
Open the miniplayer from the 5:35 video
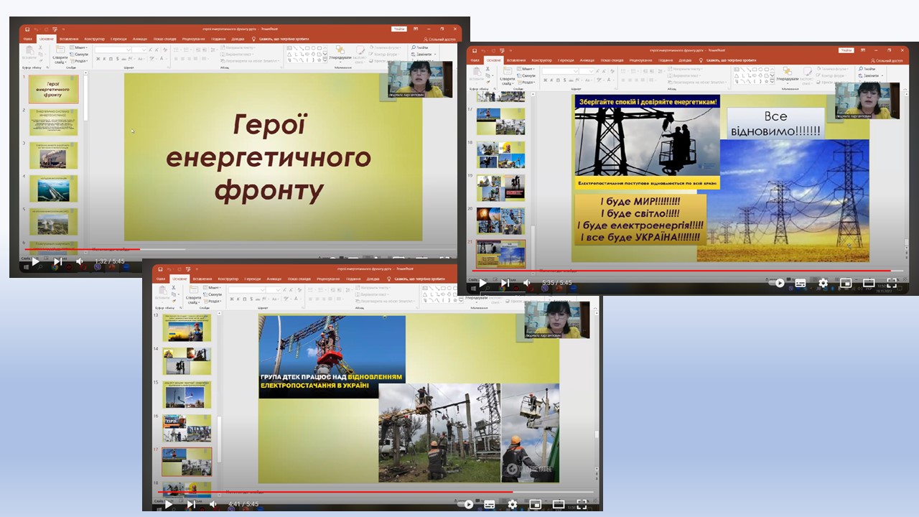tap(846, 283)
